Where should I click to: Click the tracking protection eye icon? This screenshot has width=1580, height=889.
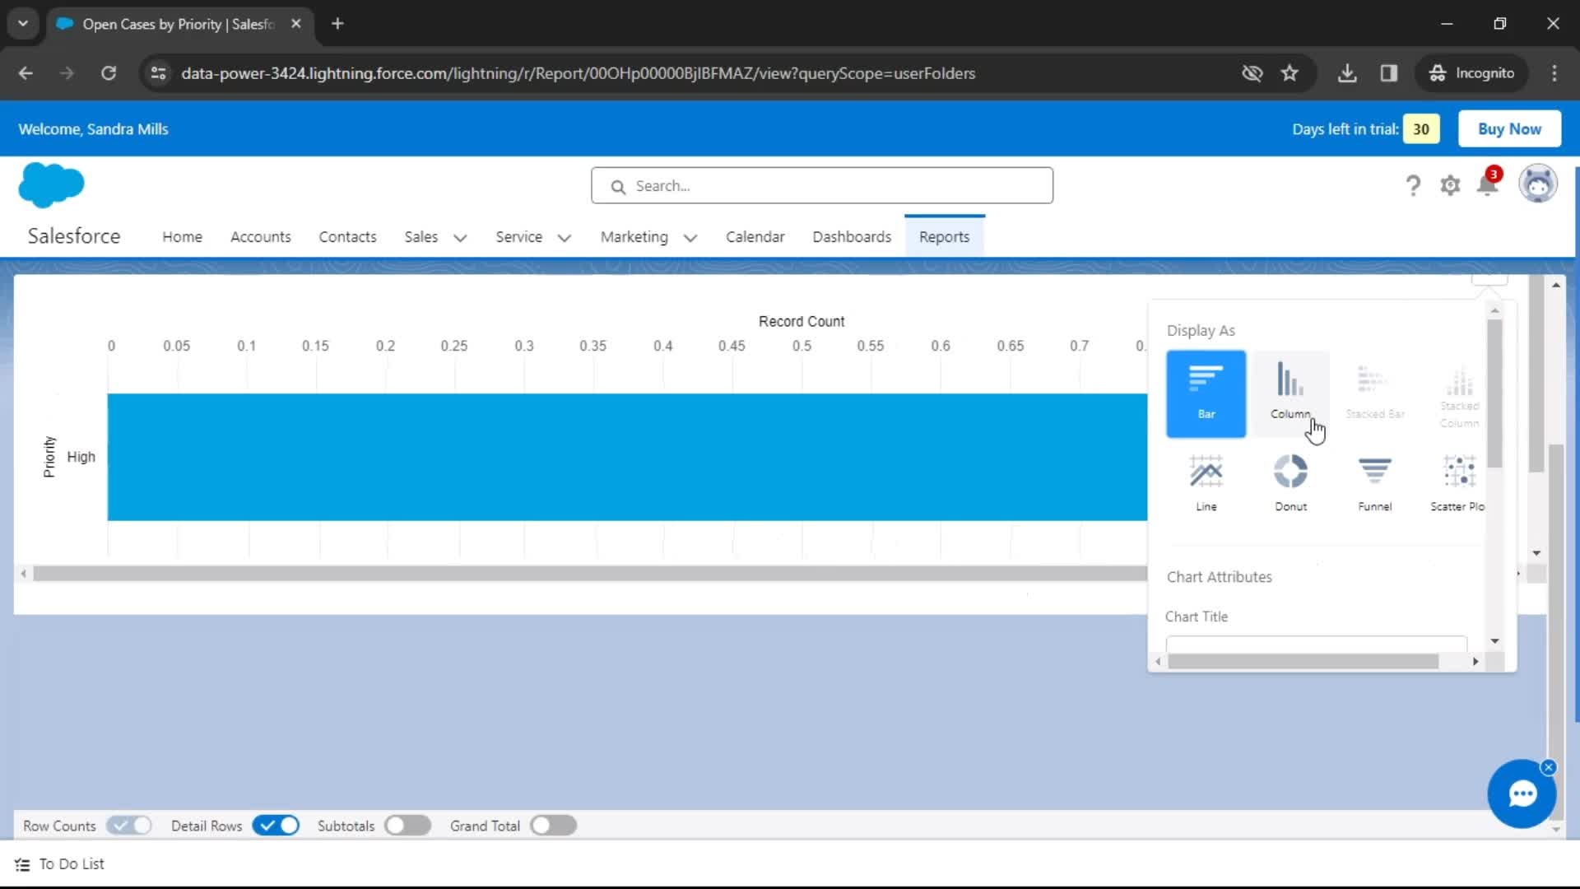(x=1252, y=72)
